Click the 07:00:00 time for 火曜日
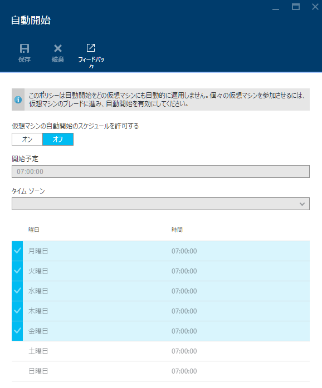Image resolution: width=322 pixels, height=388 pixels. point(184,271)
